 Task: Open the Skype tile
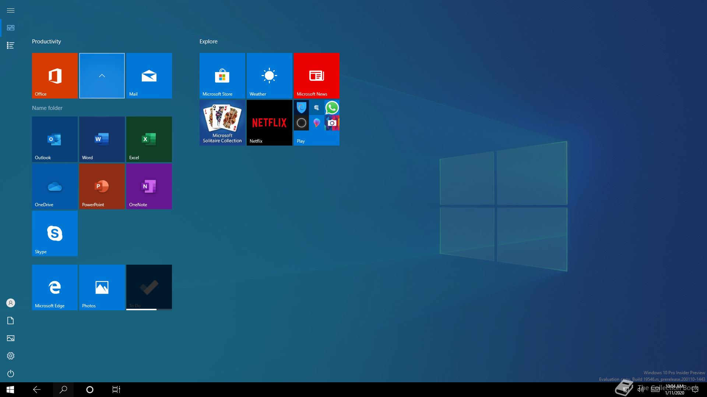55,233
